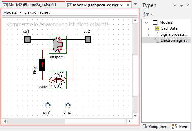Click the Cad_Data yellow icon

[157, 28]
